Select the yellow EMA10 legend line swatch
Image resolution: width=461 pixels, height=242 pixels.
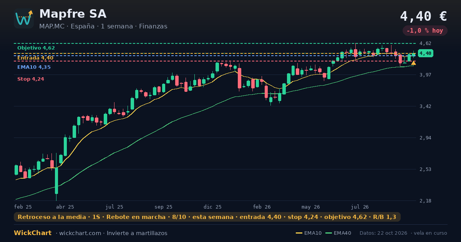coord(299,233)
